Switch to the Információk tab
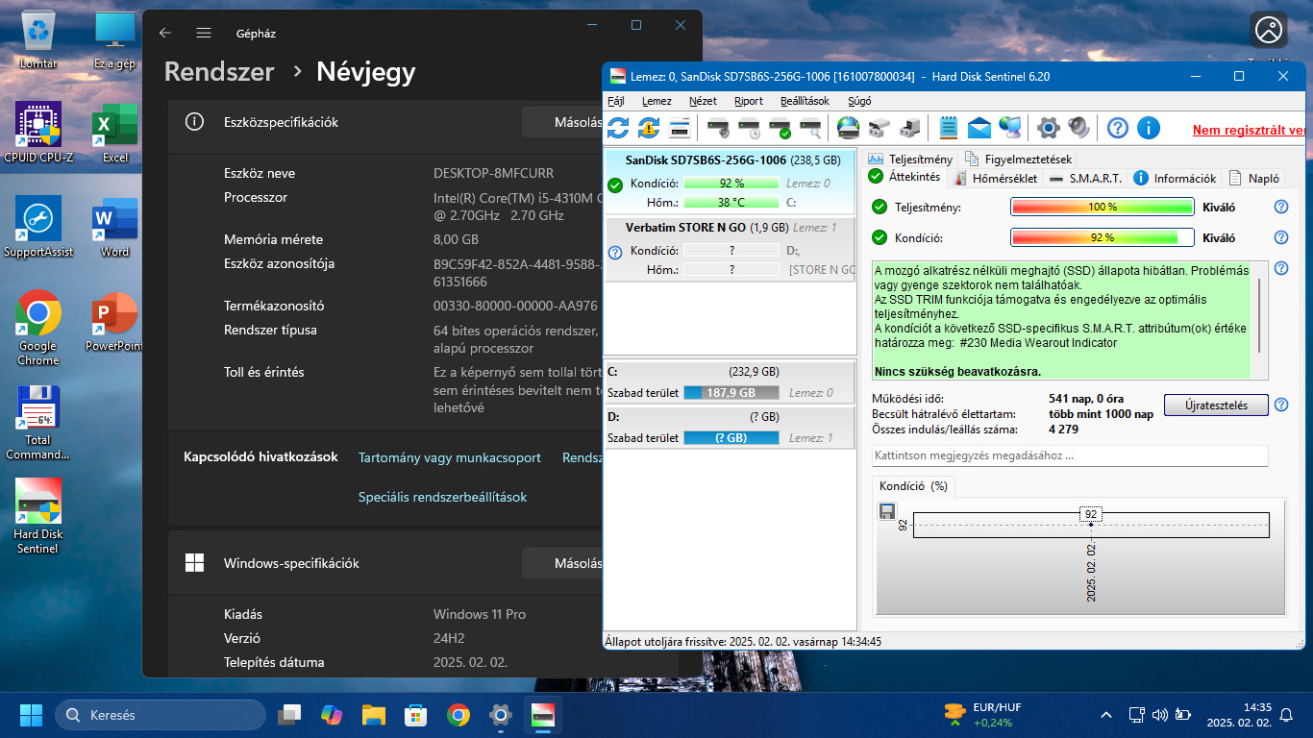 [x=1176, y=178]
